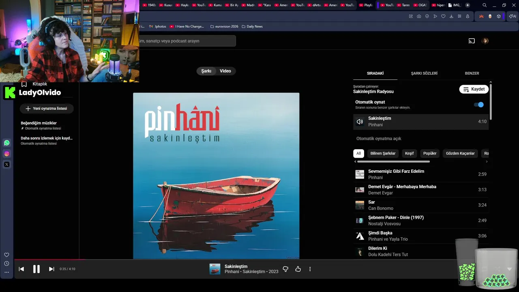The image size is (519, 292).
Task: Select the Popüler filter chip
Action: pos(430,153)
